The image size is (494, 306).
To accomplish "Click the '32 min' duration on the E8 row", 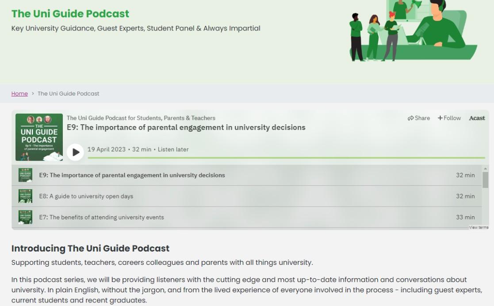I will coord(465,196).
